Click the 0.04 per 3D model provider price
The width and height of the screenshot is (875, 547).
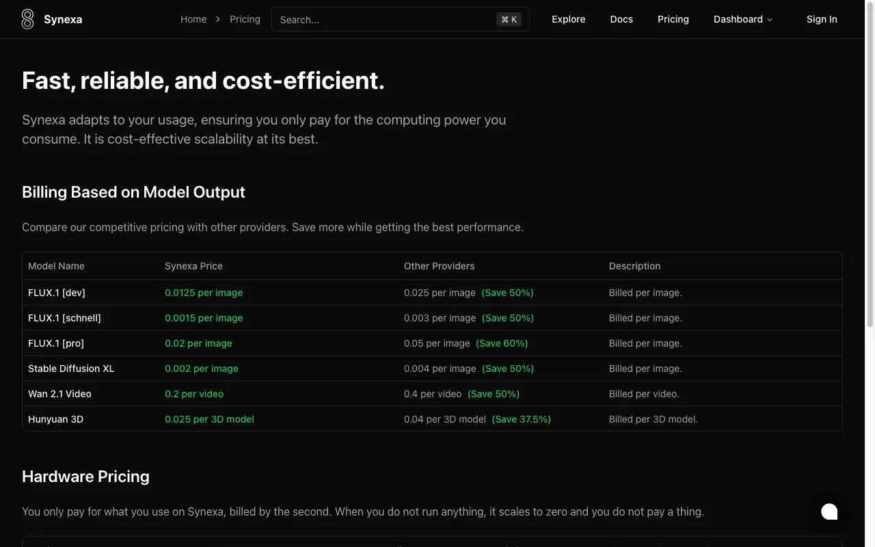445,419
